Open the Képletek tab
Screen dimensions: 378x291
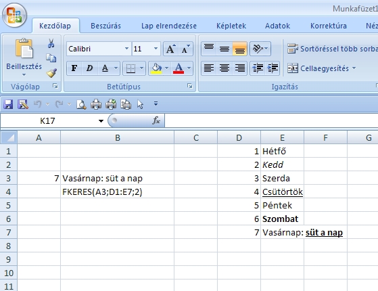231,26
